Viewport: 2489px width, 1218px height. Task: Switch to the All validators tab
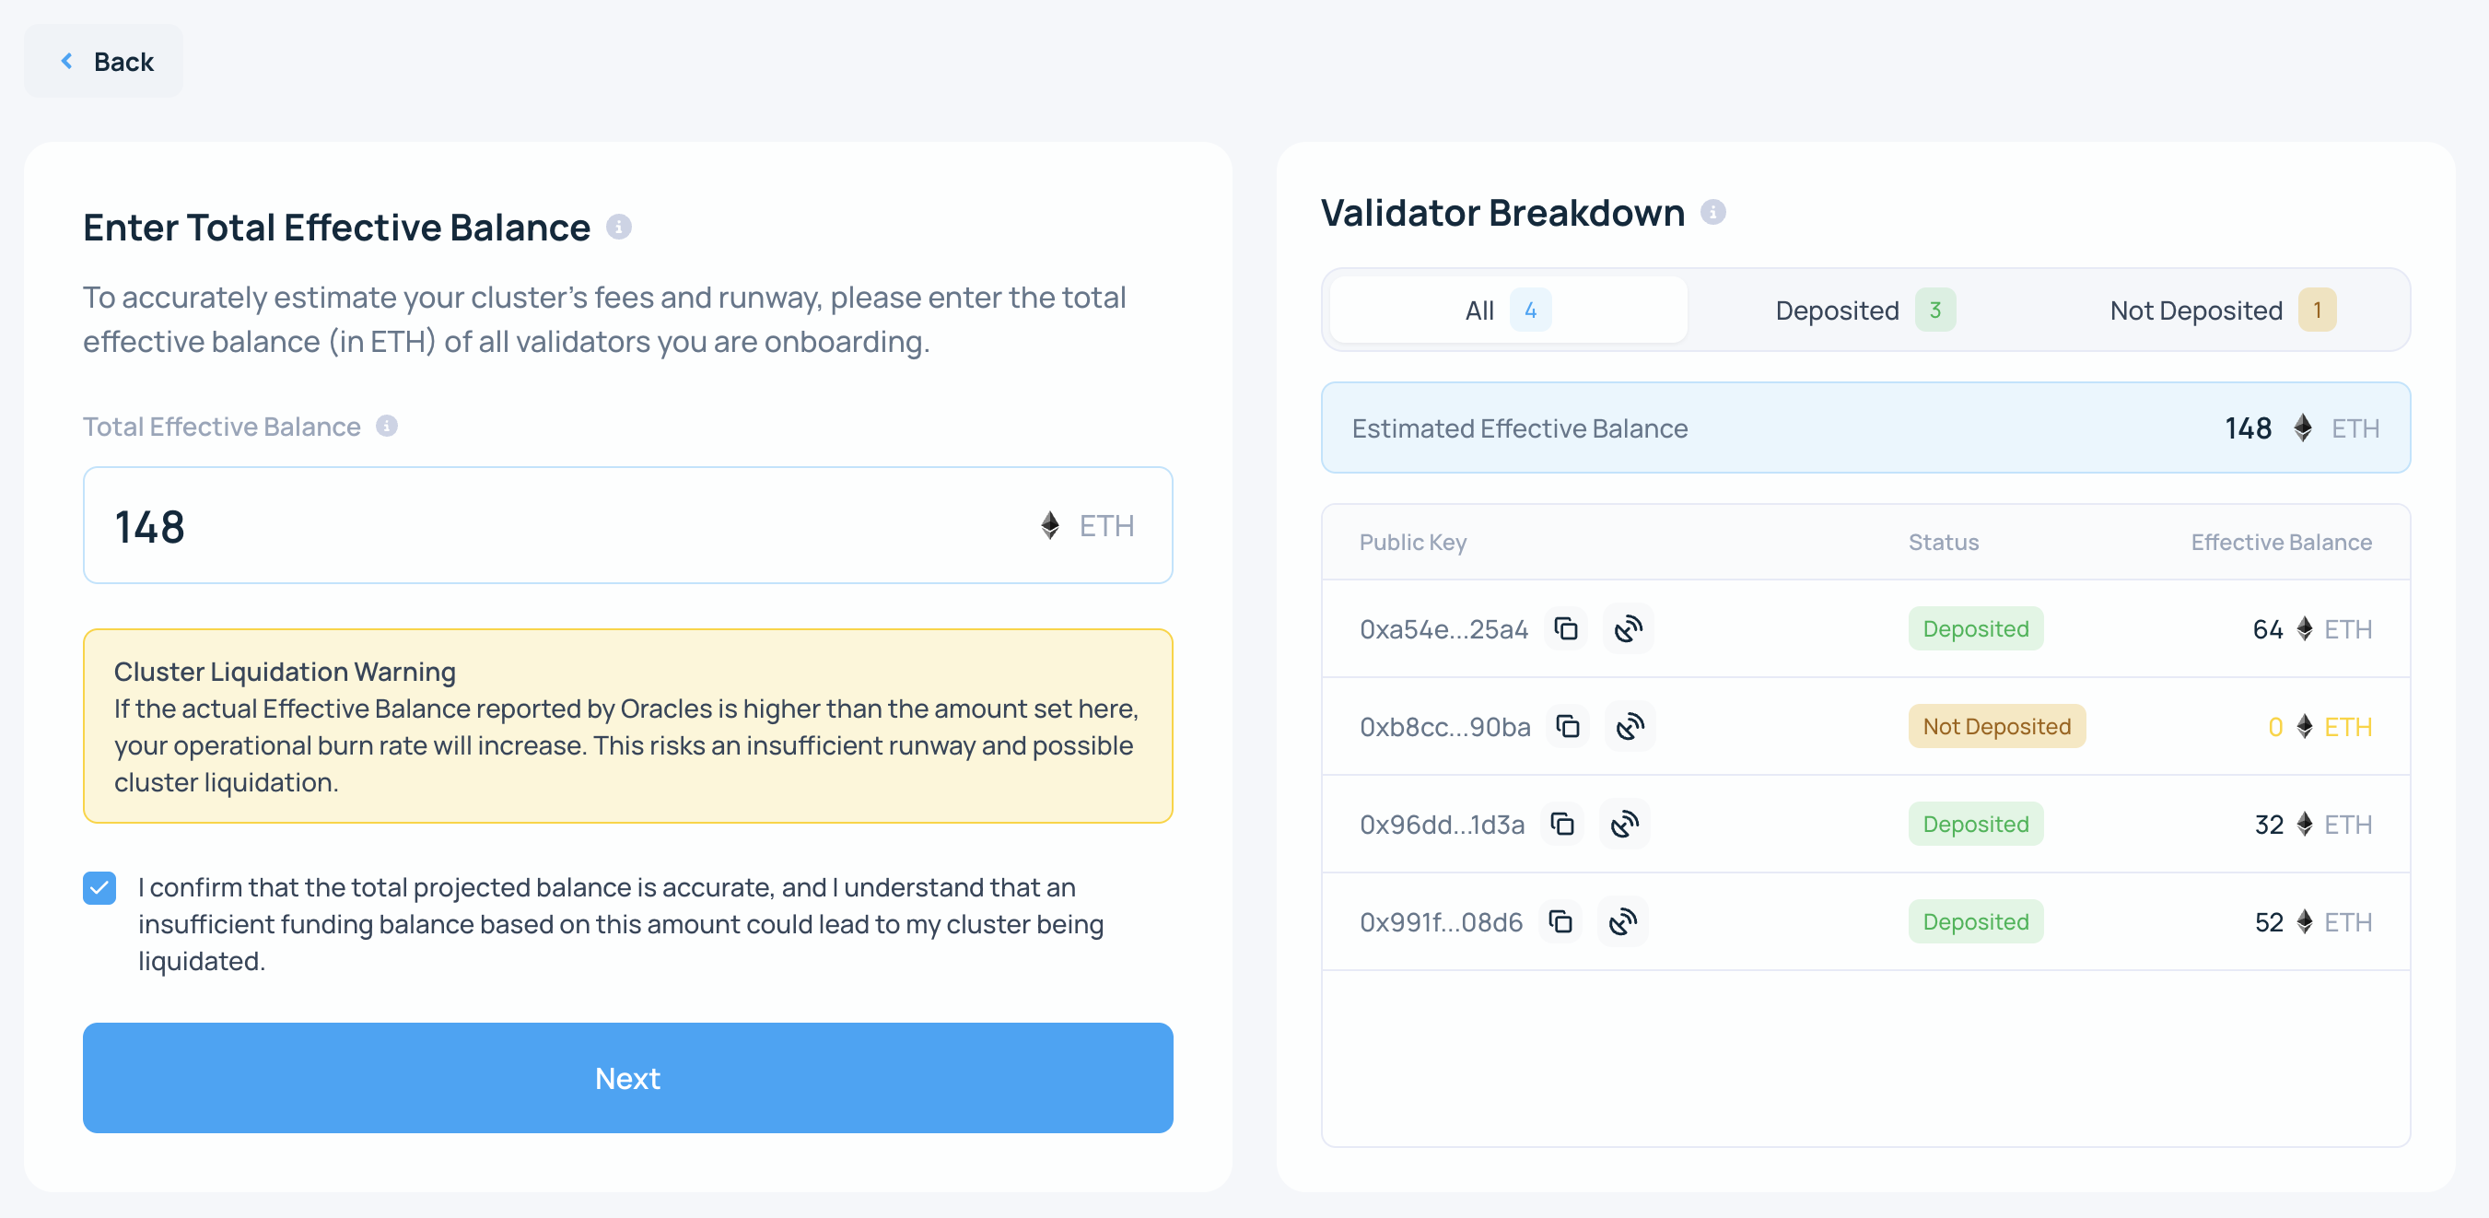(x=1507, y=310)
